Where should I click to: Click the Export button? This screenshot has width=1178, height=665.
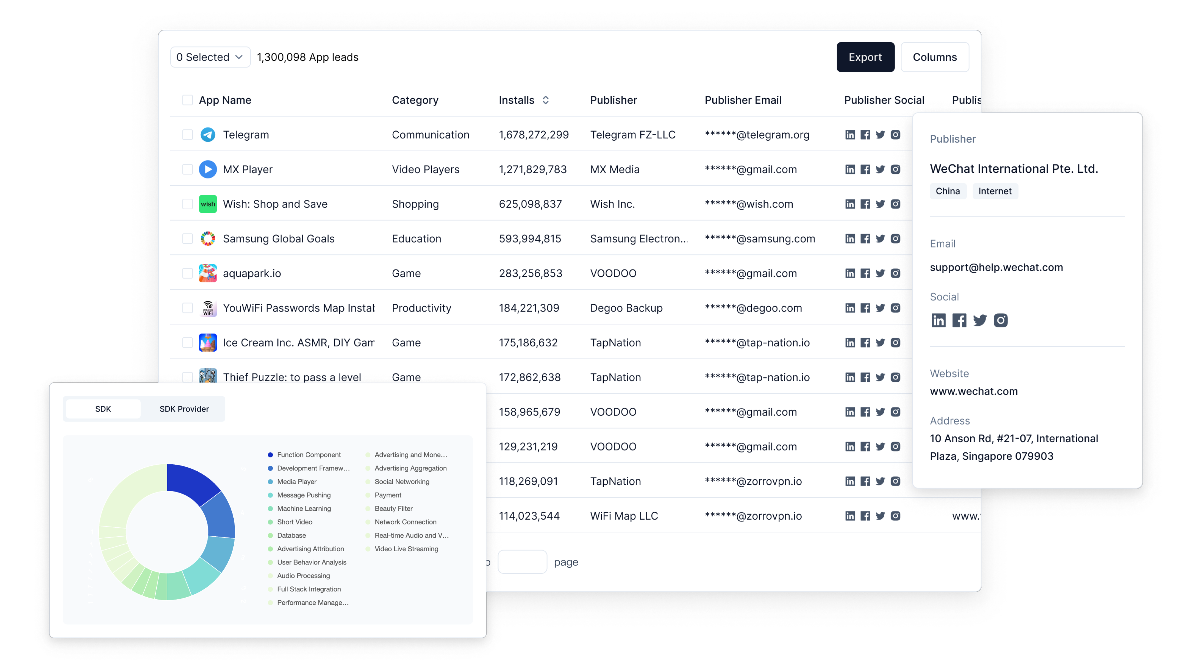865,57
